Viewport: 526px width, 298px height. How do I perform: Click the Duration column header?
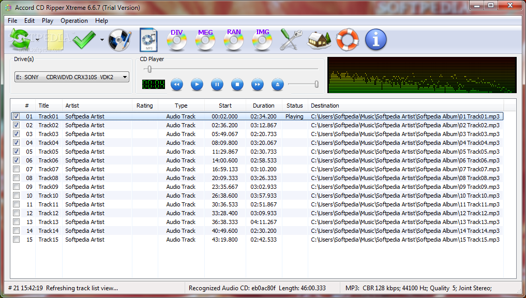click(264, 106)
